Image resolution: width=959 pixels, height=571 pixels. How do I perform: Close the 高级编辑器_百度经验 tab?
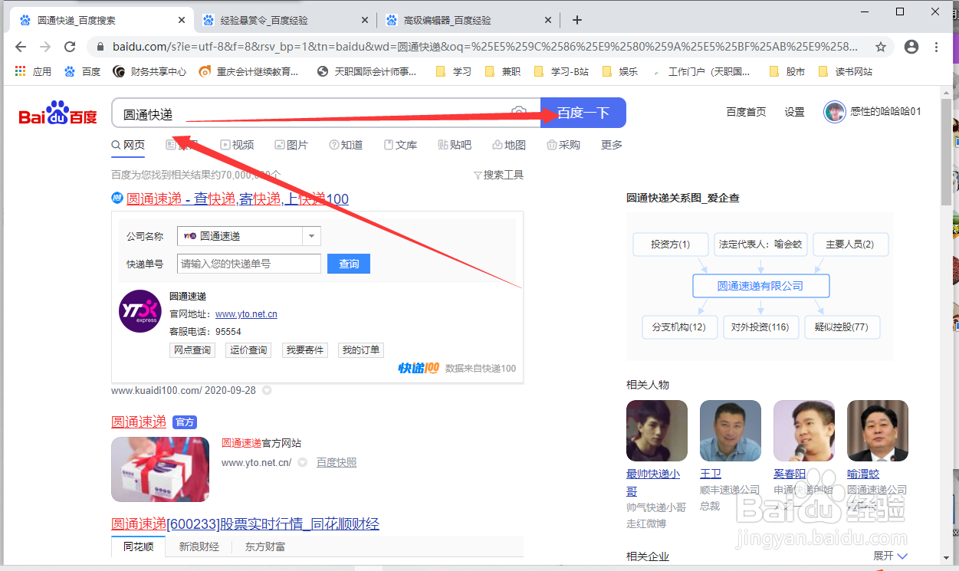point(547,20)
